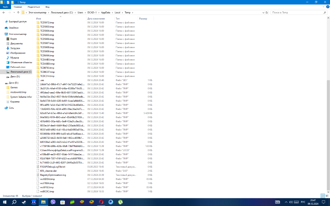Click the file list vertical scrollbar

pyautogui.click(x=328, y=135)
